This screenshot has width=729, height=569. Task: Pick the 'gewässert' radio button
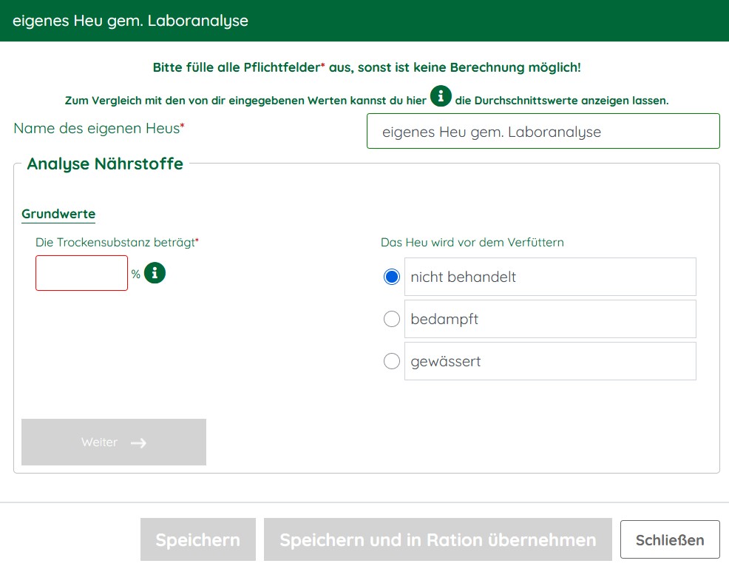point(392,361)
